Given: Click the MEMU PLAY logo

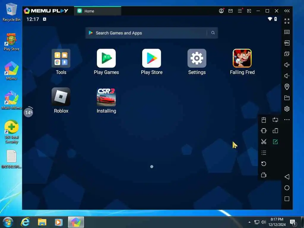Looking at the screenshot, I should (x=46, y=11).
